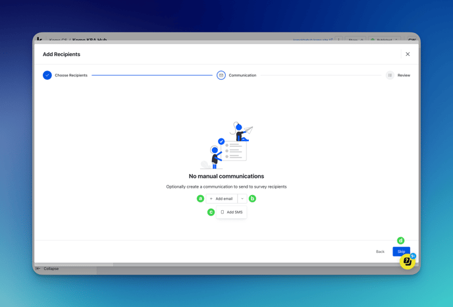Click the green marker labeled a
Image resolution: width=453 pixels, height=307 pixels.
200,198
